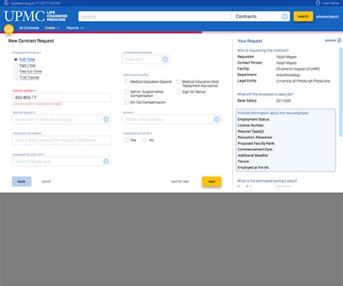This screenshot has height=286, width=343.
Task: Click the Your Request panel title
Action: click(x=250, y=41)
